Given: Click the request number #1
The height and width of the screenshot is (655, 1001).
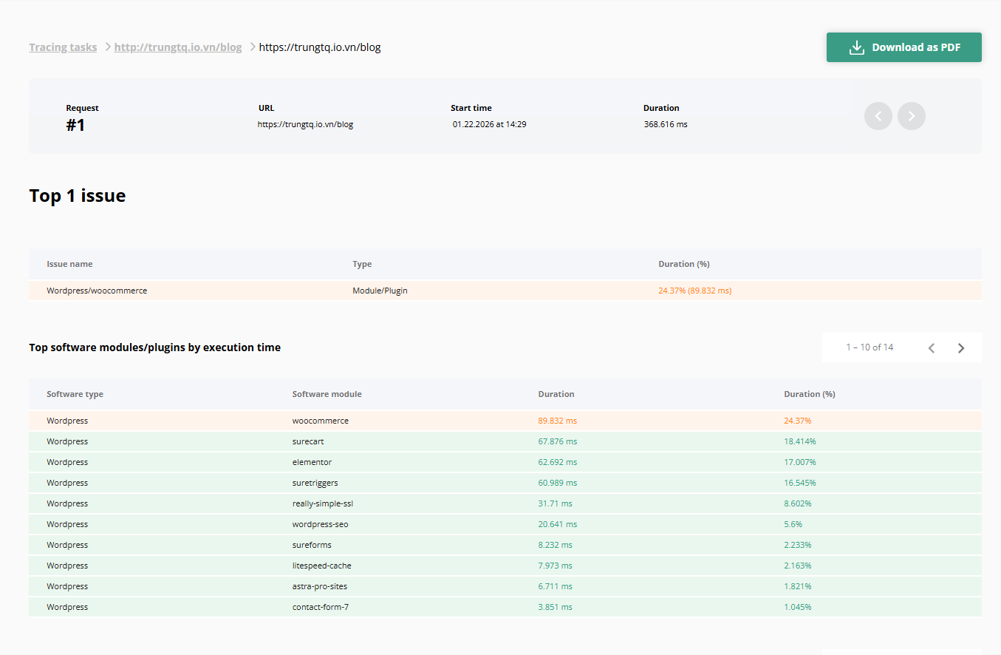Looking at the screenshot, I should click(x=75, y=125).
